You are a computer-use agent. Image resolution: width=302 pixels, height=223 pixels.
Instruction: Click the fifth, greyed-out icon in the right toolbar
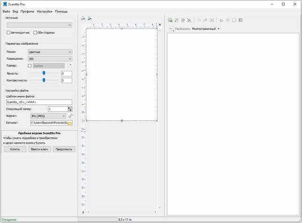click(199, 20)
